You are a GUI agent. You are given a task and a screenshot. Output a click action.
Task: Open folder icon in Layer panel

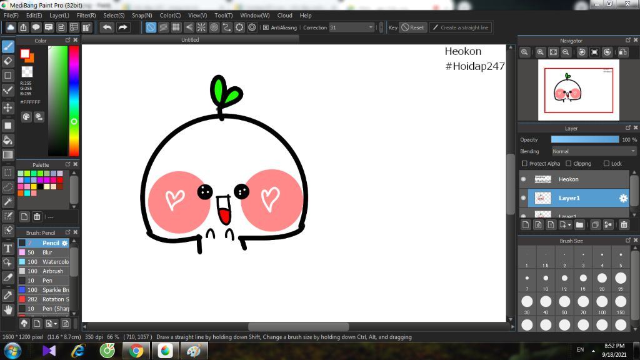(x=579, y=225)
